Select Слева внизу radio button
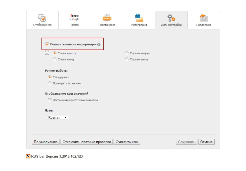This screenshot has height=171, width=246. (55, 59)
